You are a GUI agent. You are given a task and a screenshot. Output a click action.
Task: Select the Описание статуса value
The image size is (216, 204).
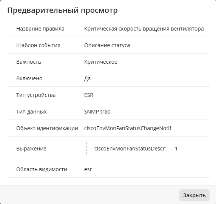pos(107,45)
